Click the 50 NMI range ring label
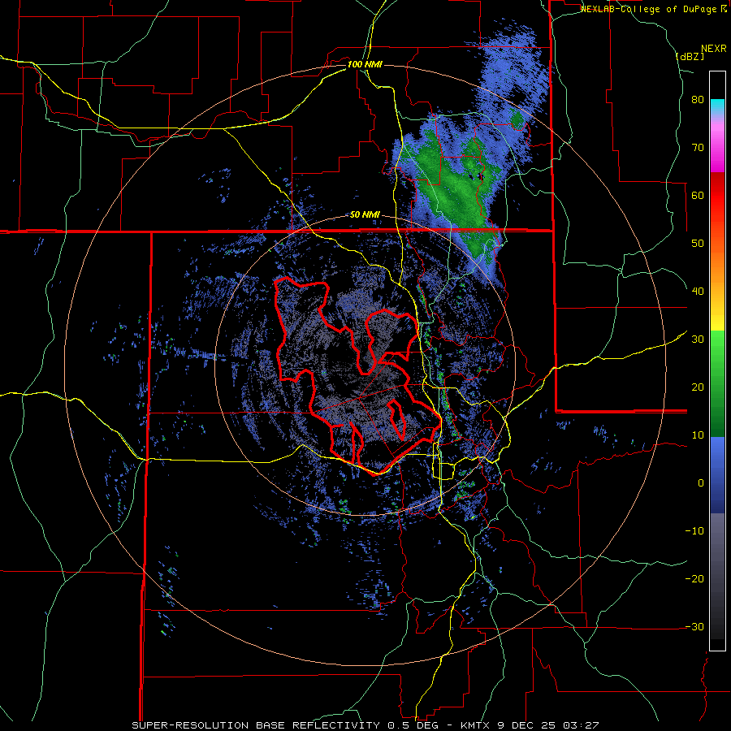This screenshot has height=731, width=731. coord(365,215)
